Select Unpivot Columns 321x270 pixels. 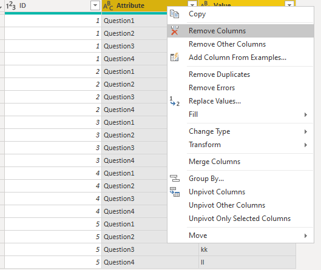click(240, 192)
